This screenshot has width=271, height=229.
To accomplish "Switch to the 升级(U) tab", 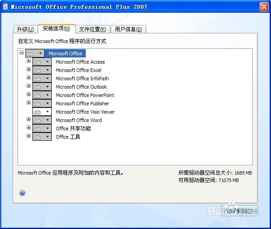I will click(25, 29).
